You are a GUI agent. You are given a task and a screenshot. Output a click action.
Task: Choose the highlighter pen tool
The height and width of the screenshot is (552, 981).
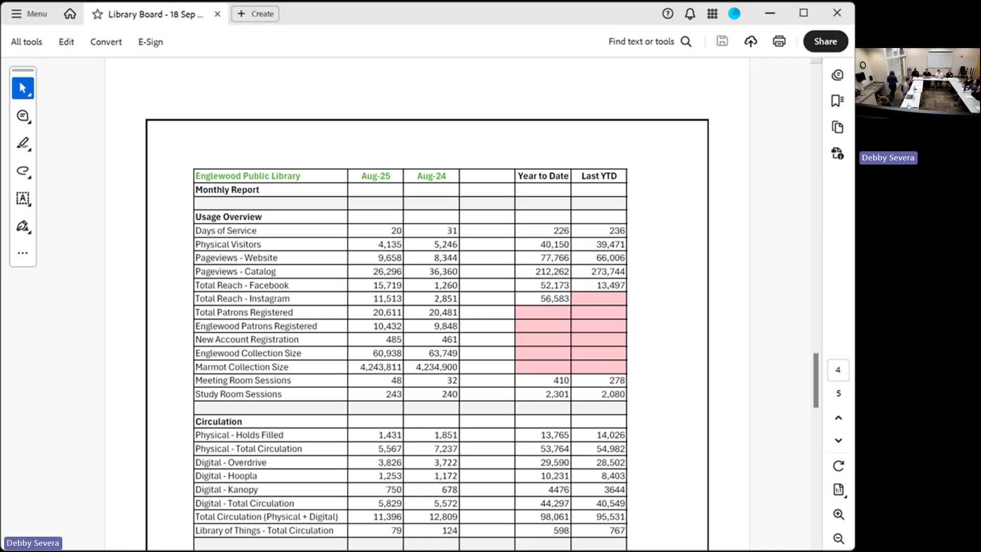(x=22, y=144)
